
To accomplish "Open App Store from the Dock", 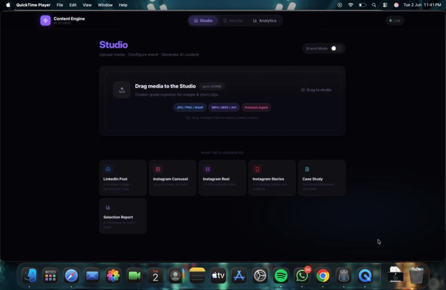I will [239, 276].
